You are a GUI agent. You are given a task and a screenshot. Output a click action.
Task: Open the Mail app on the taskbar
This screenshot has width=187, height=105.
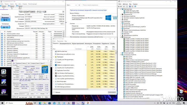click(x=54, y=103)
